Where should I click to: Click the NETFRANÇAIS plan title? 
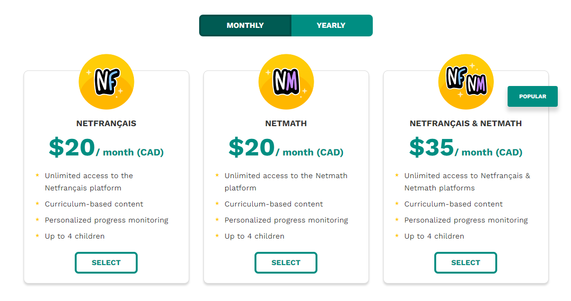click(x=106, y=123)
